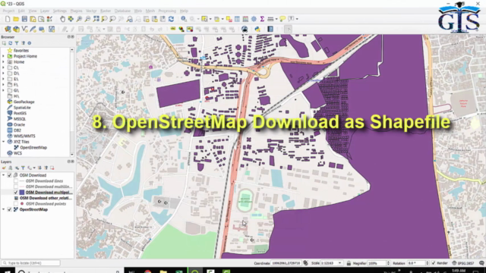
Task: Open the Layer Styling panel icon
Action: [4, 168]
